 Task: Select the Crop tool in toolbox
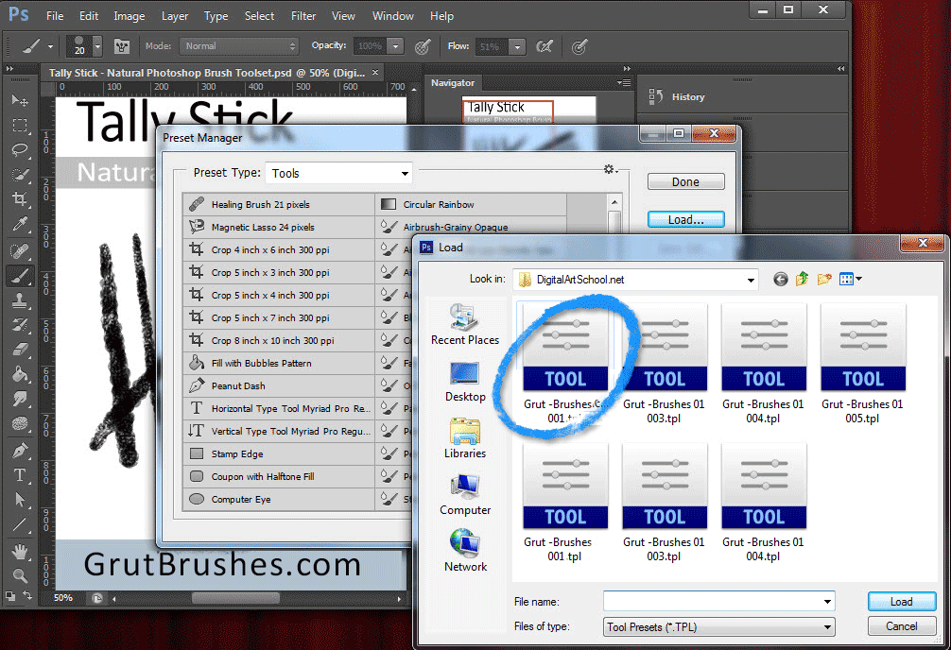click(x=19, y=199)
